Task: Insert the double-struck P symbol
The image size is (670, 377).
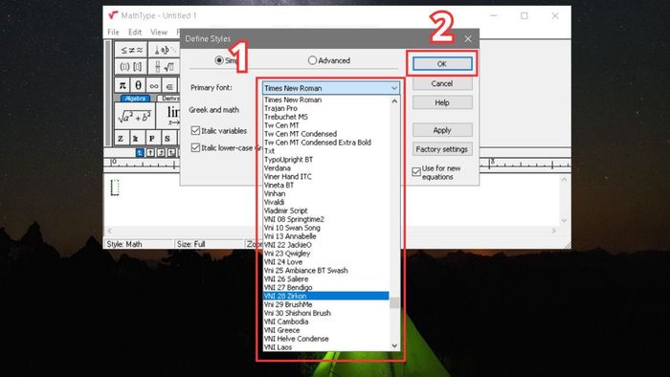Action: tap(151, 138)
